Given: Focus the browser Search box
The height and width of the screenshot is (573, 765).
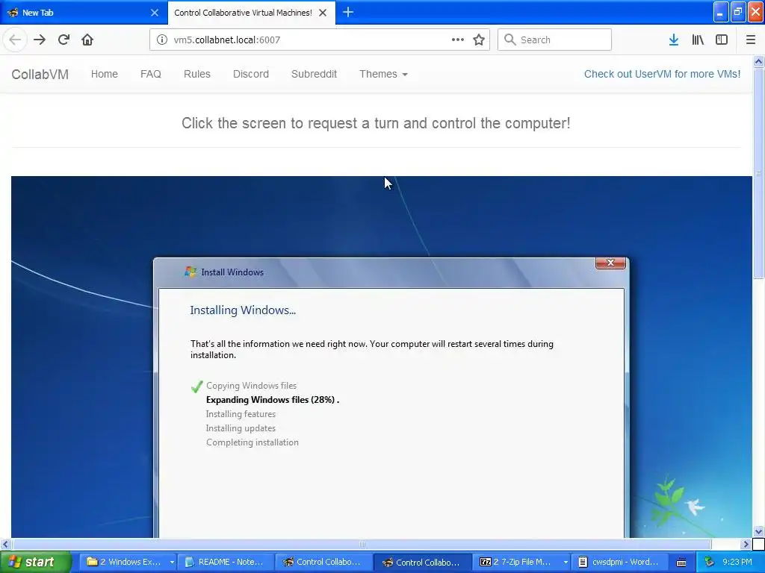Looking at the screenshot, I should tap(555, 40).
